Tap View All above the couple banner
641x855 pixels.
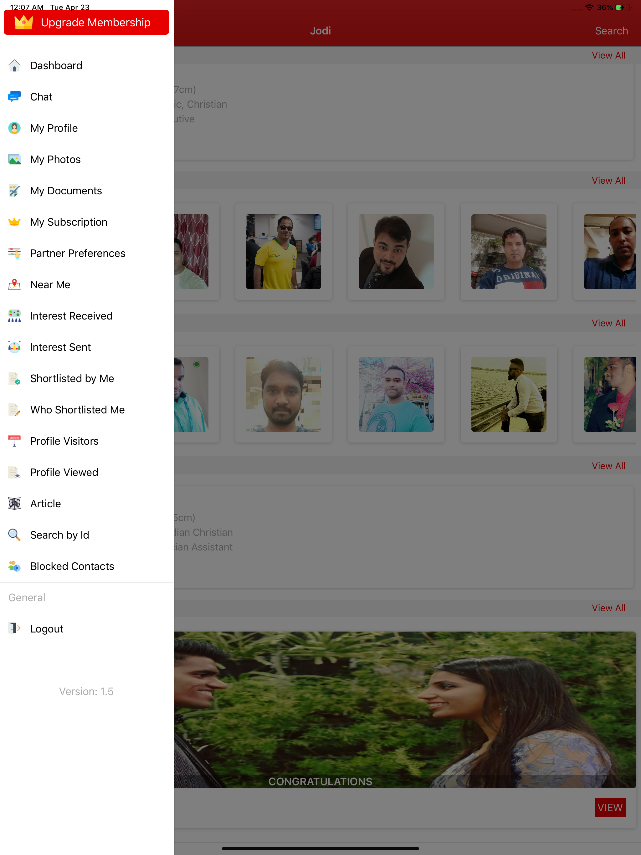point(608,608)
